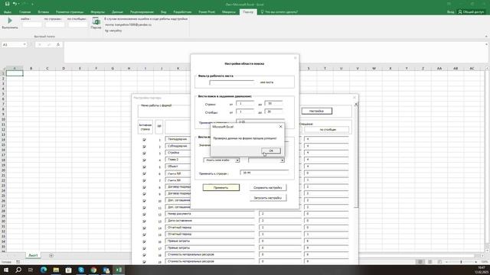Collapse the ribbon with the chevron
This screenshot has width=490, height=275.
coord(486,37)
